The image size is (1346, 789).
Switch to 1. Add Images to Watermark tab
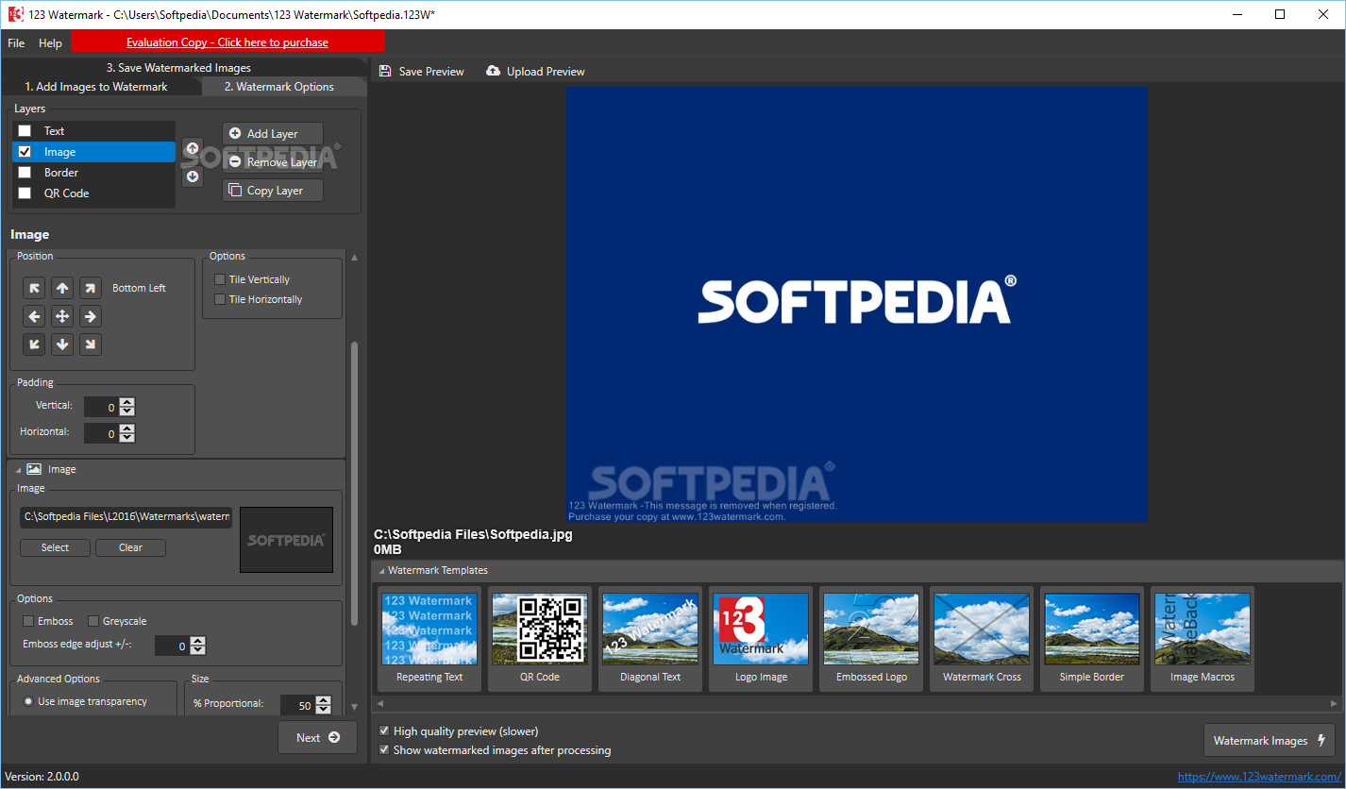(x=96, y=86)
